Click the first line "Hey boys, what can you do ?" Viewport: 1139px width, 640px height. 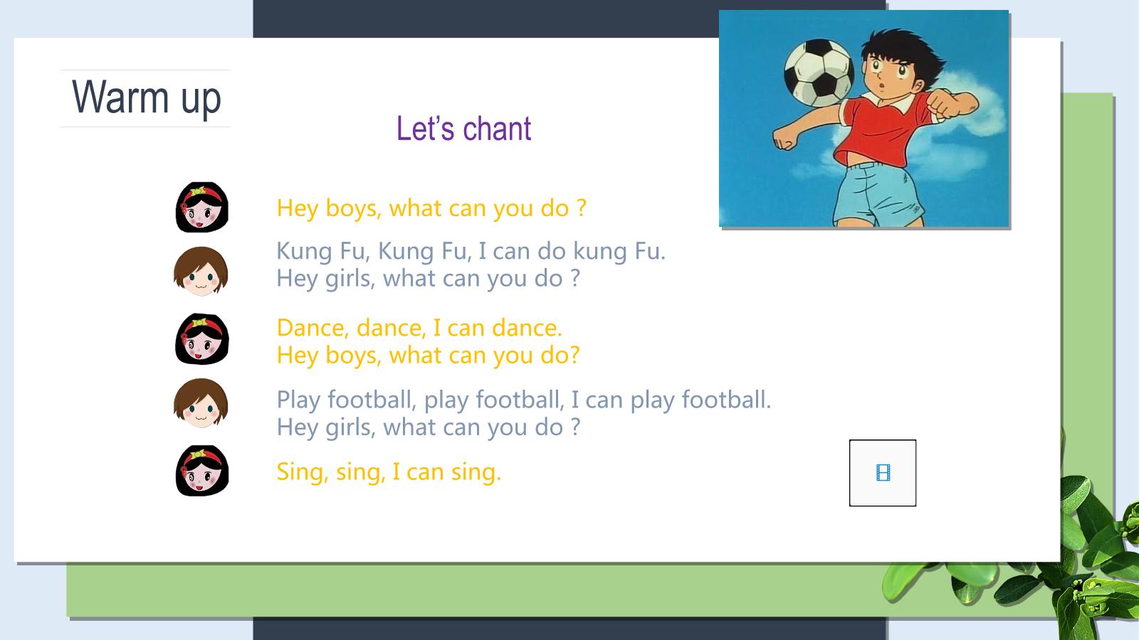pyautogui.click(x=431, y=208)
